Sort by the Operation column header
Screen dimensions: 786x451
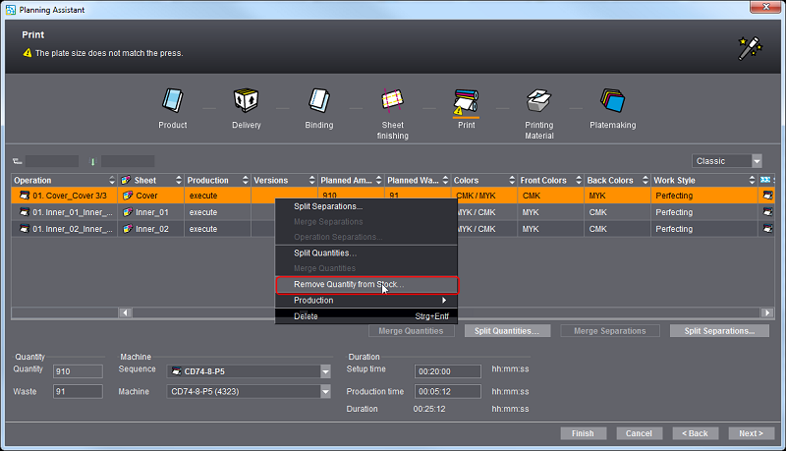(59, 181)
